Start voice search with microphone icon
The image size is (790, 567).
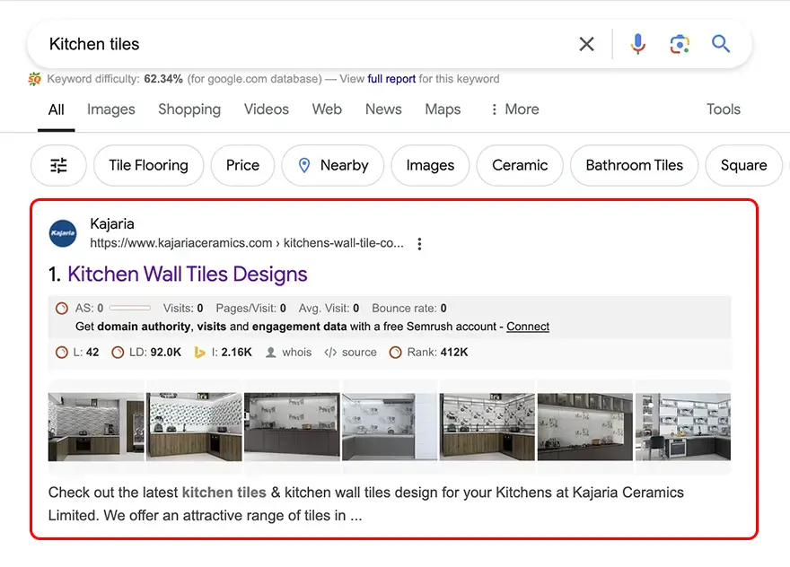click(637, 44)
